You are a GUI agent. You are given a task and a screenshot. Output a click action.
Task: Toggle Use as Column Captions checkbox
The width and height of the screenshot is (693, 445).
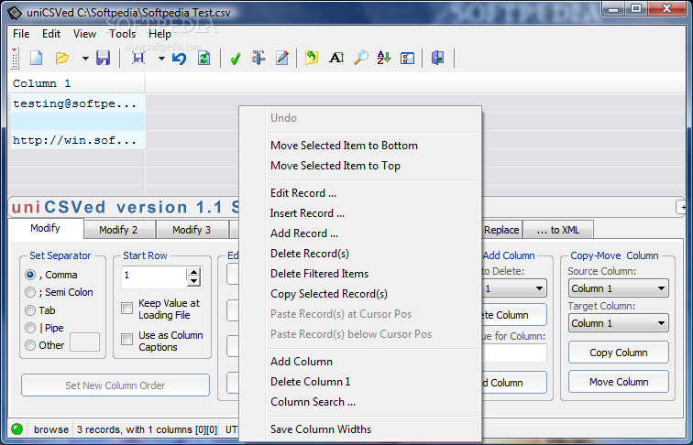tap(126, 339)
